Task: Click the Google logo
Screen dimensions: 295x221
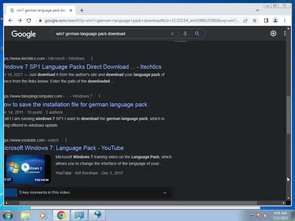Action: (24, 34)
